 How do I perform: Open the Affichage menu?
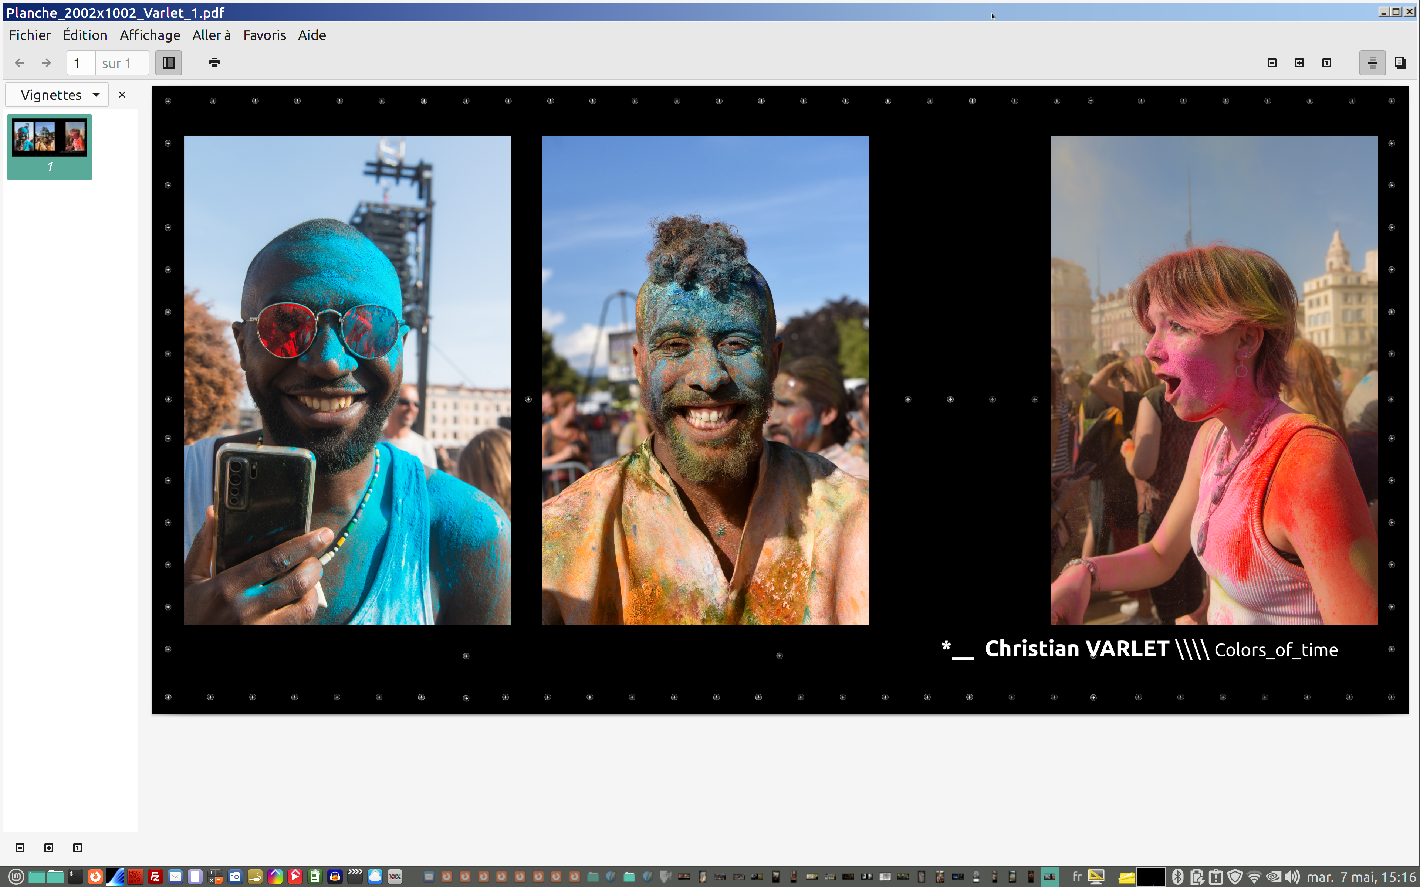[150, 35]
